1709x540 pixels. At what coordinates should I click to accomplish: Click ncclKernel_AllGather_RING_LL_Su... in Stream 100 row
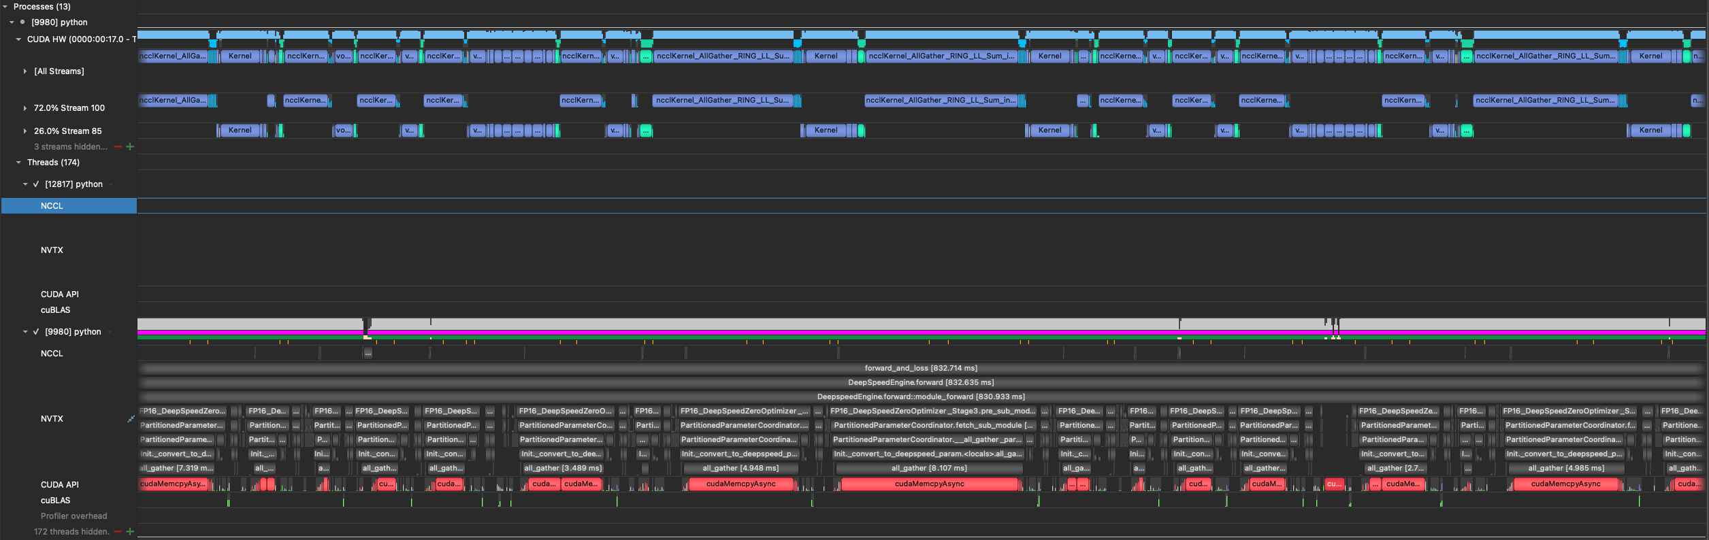723,101
